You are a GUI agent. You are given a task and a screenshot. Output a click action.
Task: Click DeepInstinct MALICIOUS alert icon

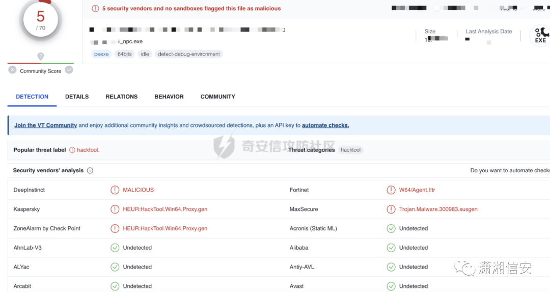click(115, 190)
